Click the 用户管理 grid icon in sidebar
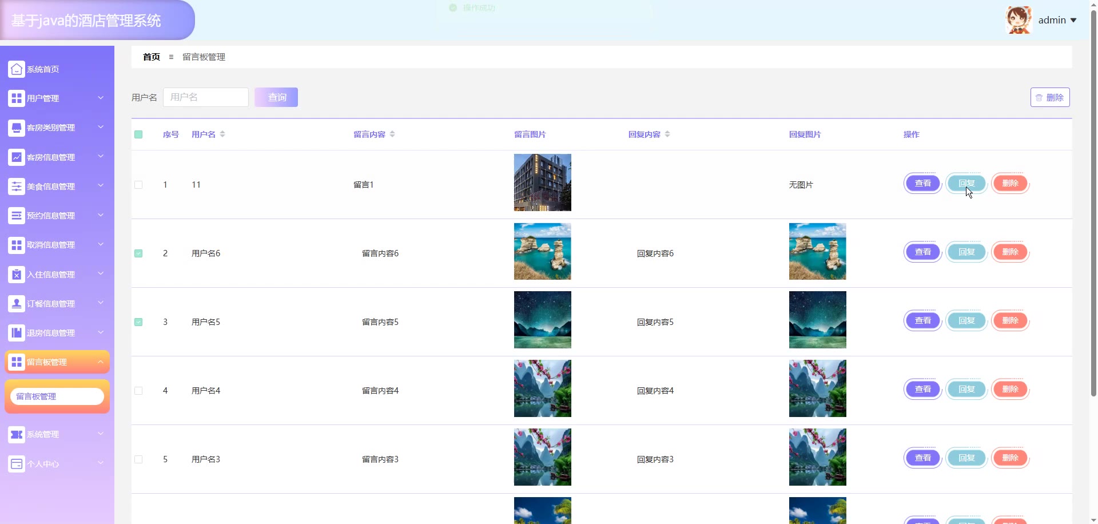Image resolution: width=1098 pixels, height=524 pixels. [x=17, y=98]
